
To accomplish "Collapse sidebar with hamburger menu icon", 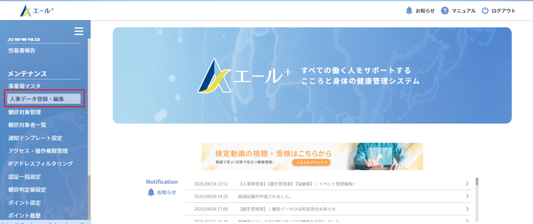I will 79,32.
